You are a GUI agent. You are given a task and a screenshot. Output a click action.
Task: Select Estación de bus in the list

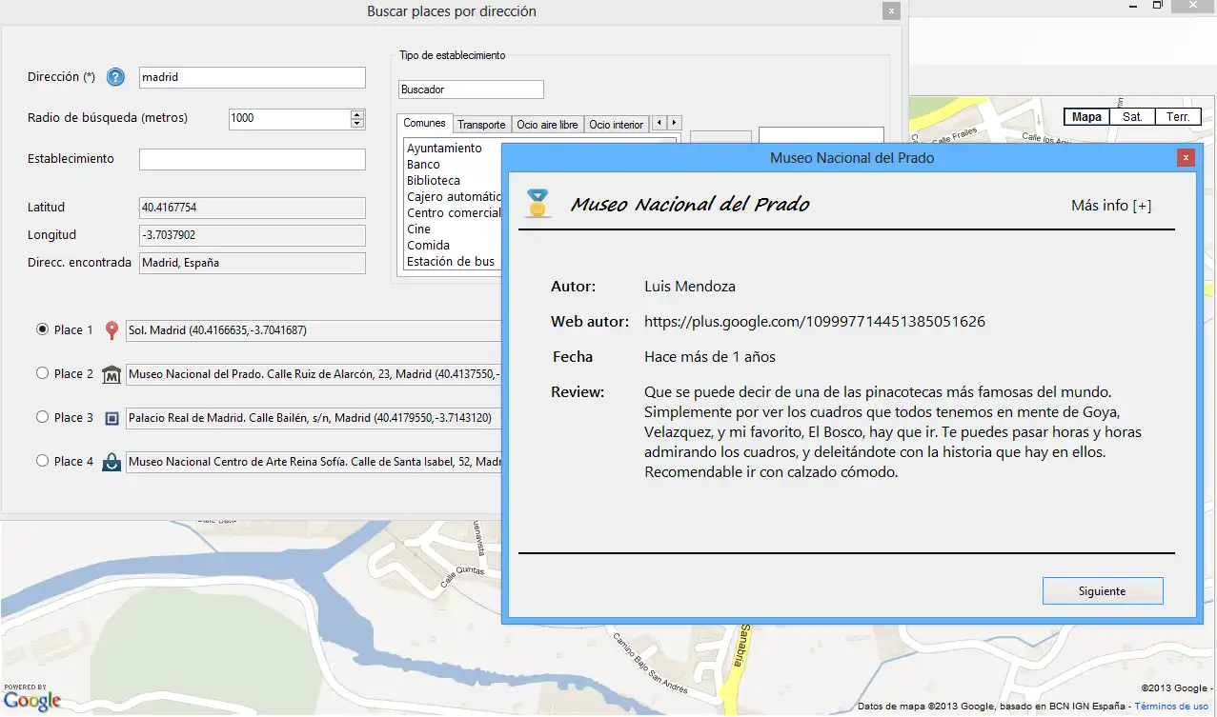coord(451,262)
